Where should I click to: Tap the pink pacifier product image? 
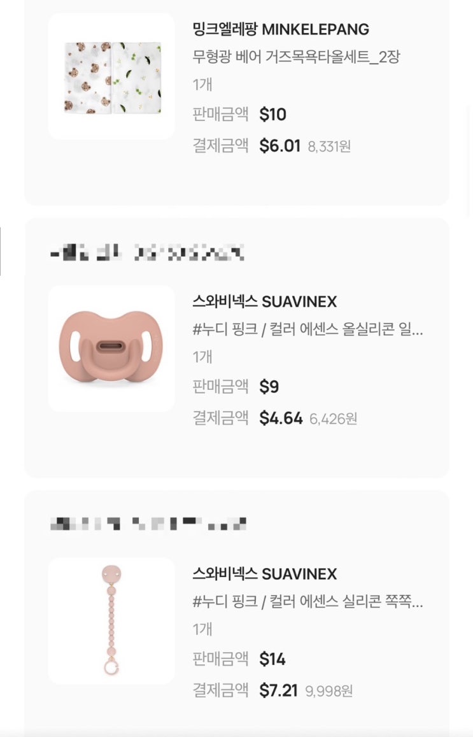(111, 348)
